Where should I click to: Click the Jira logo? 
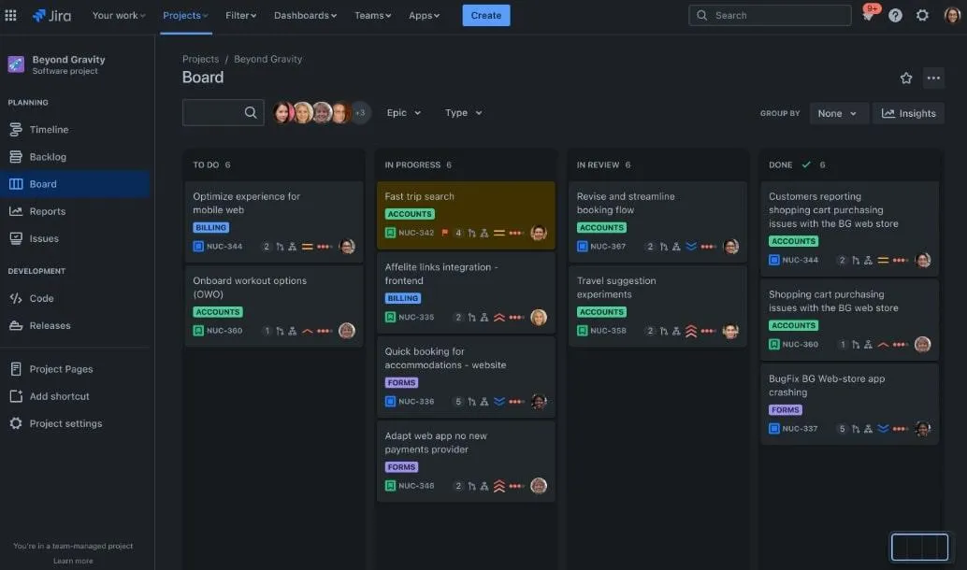(x=51, y=15)
